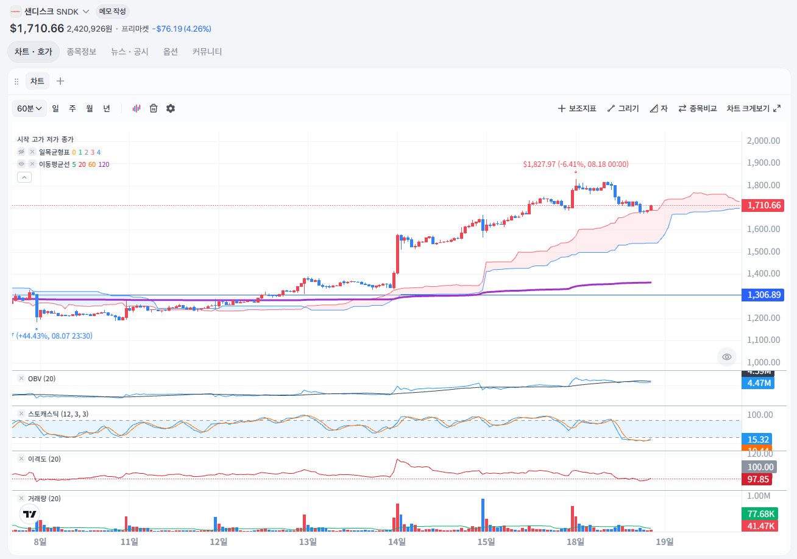Open the candlestick chart type icon
The image size is (797, 559).
tap(136, 108)
